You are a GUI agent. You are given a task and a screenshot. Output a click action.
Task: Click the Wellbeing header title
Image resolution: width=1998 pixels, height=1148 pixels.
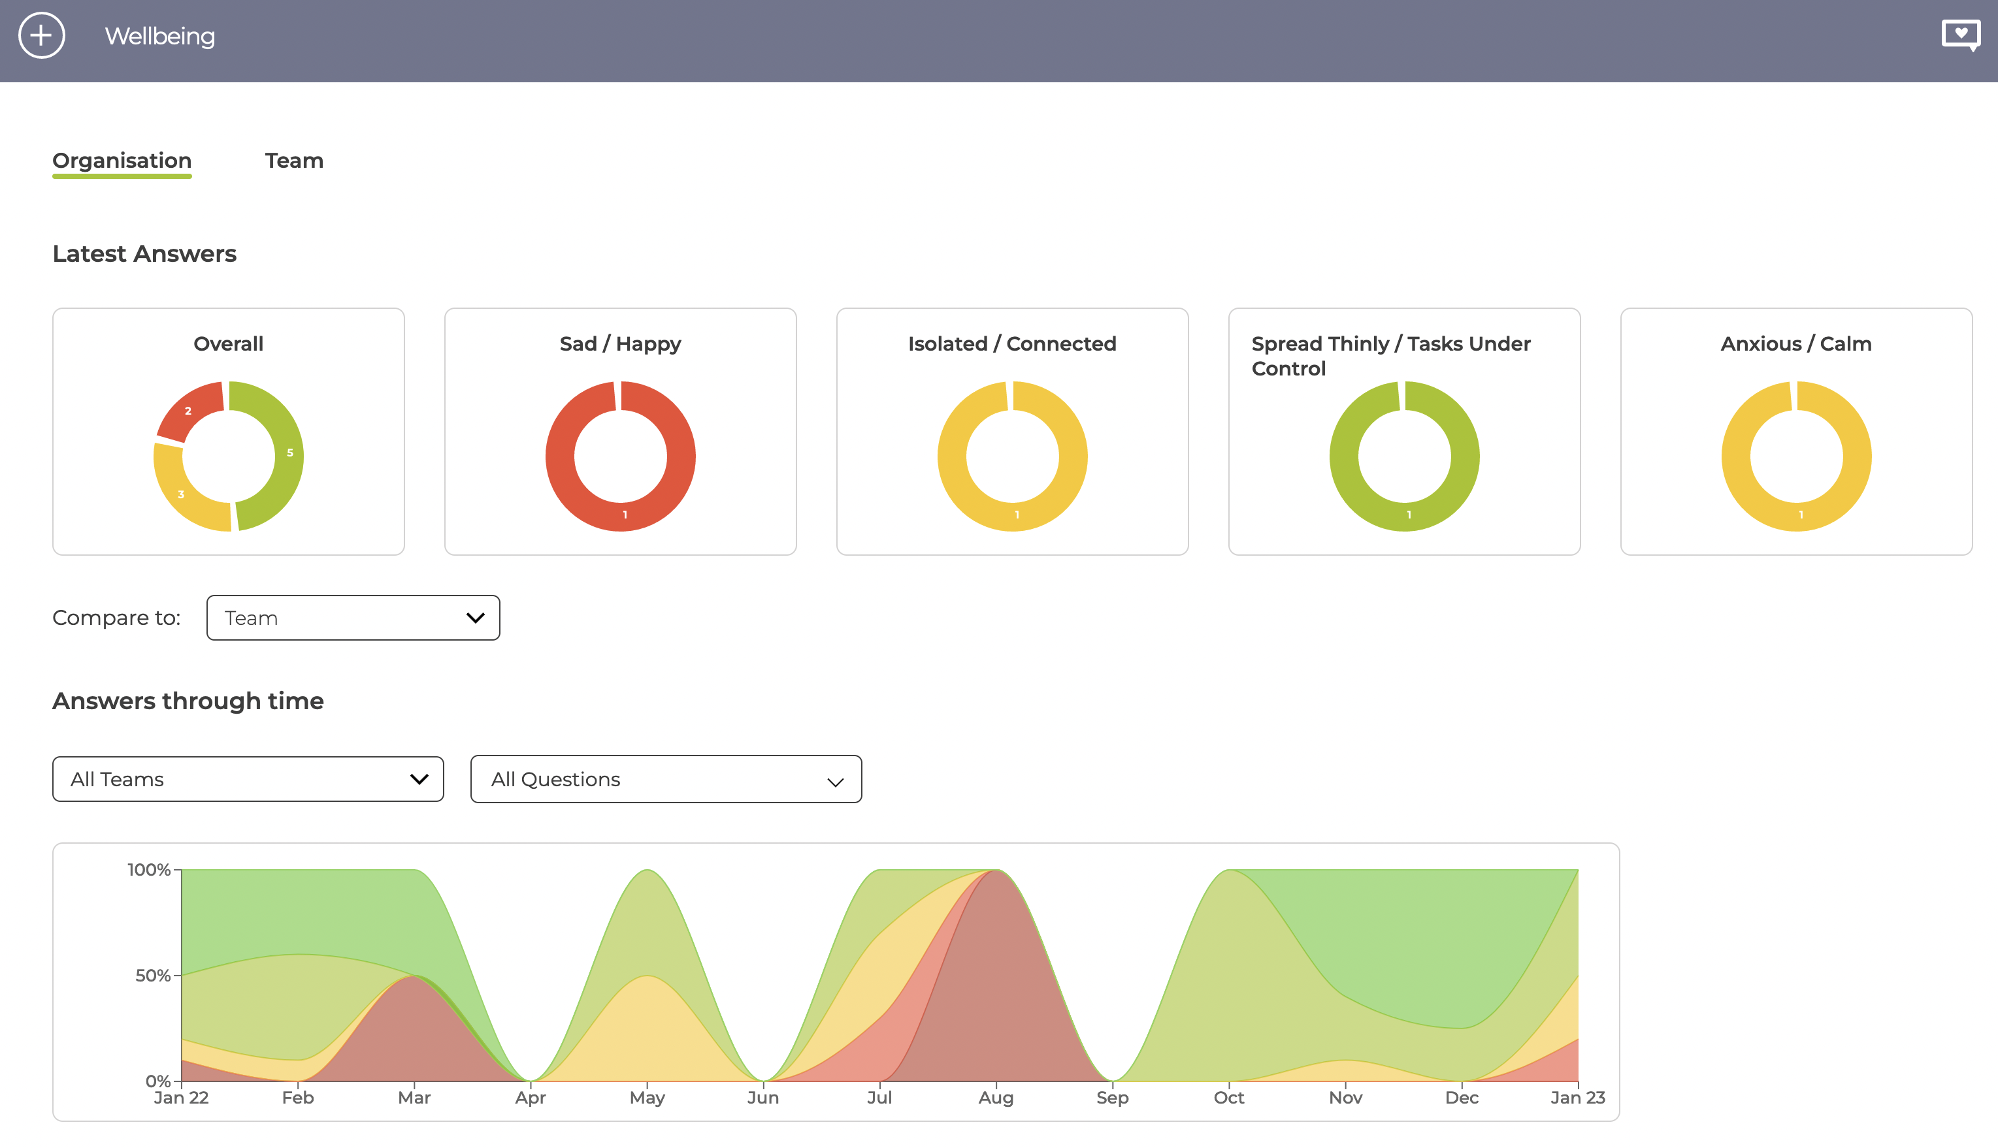(x=160, y=37)
